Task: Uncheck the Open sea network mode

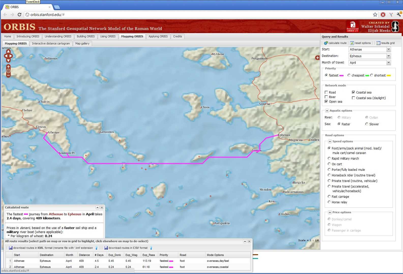Action: 326,101
